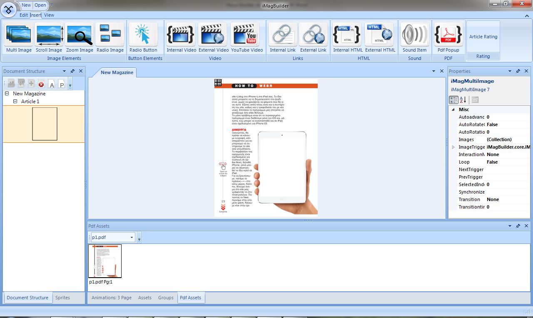Insert External HTML element
The width and height of the screenshot is (533, 318).
pos(380,37)
